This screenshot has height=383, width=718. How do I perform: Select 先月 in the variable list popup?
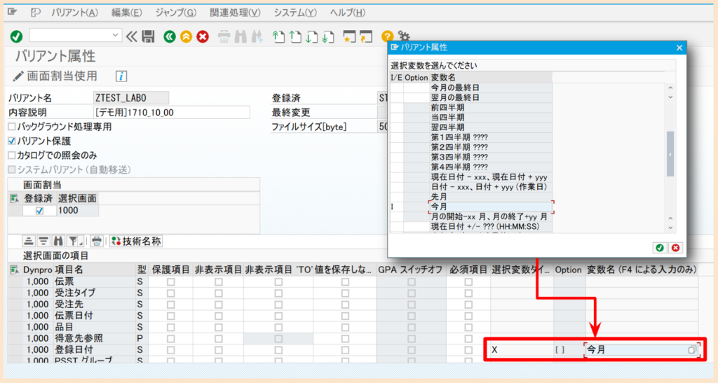[491, 197]
